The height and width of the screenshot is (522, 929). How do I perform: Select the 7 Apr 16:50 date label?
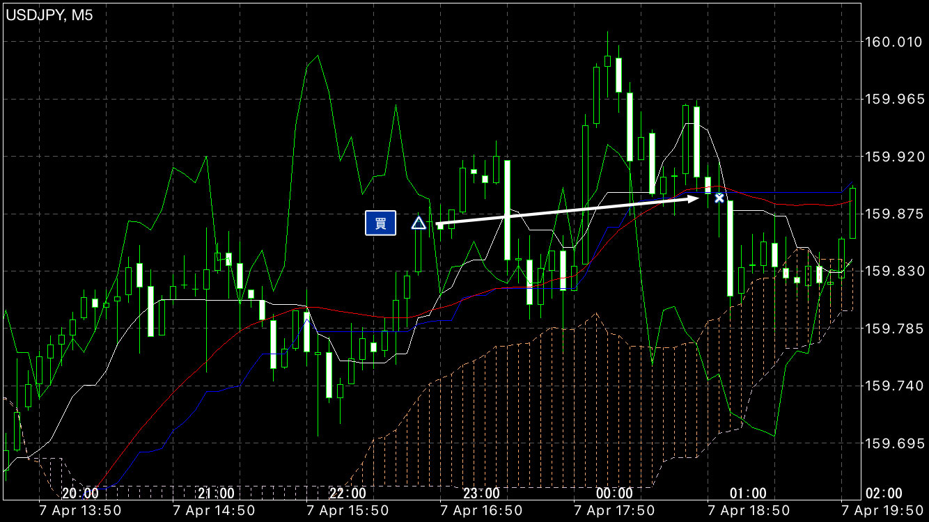481,511
